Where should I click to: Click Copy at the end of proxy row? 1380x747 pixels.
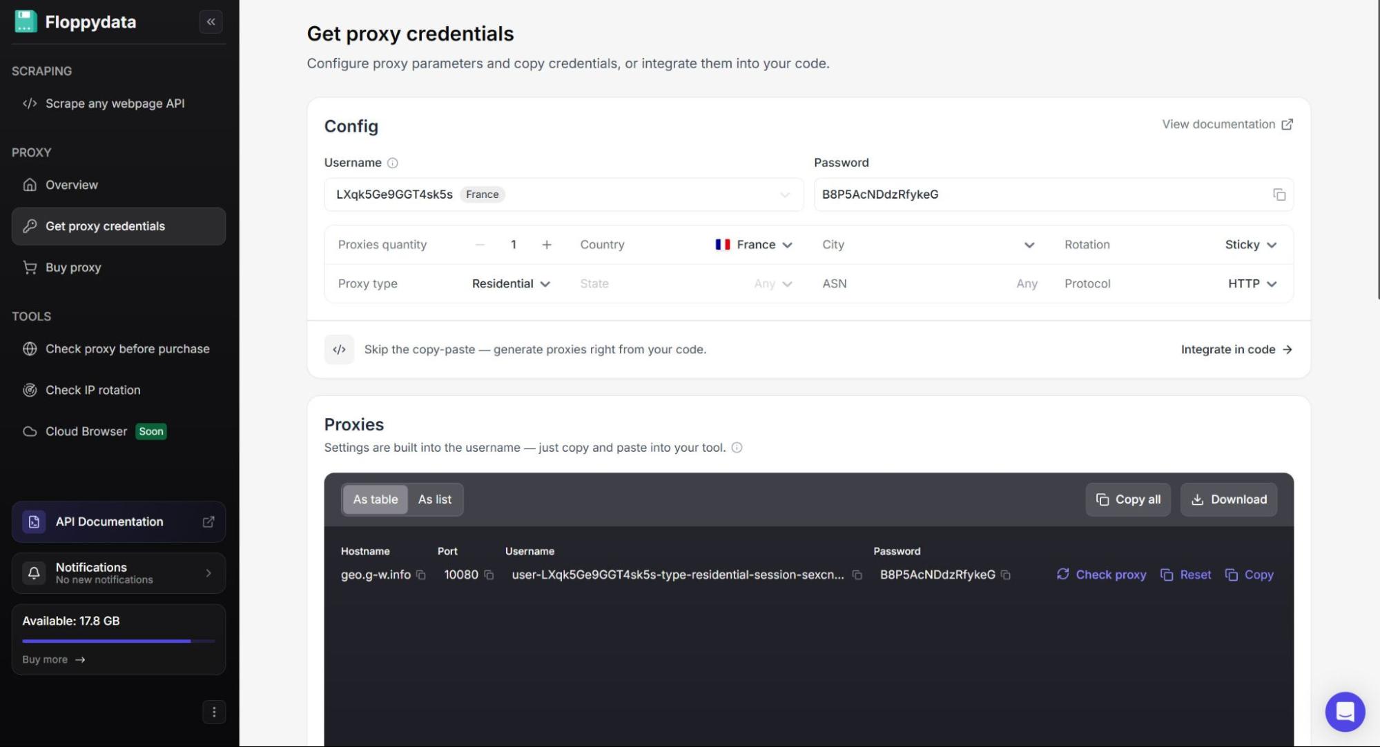[x=1250, y=575]
